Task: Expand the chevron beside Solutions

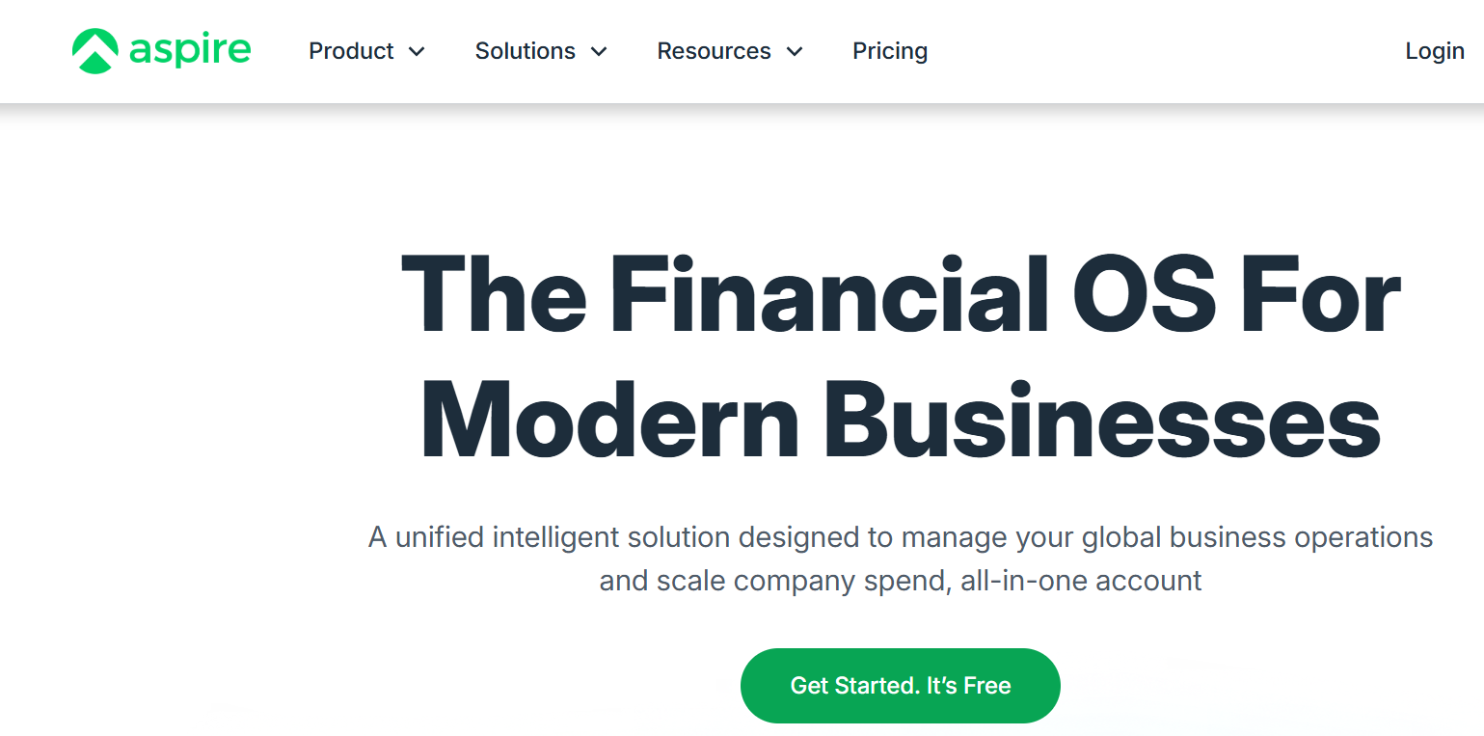Action: tap(599, 52)
